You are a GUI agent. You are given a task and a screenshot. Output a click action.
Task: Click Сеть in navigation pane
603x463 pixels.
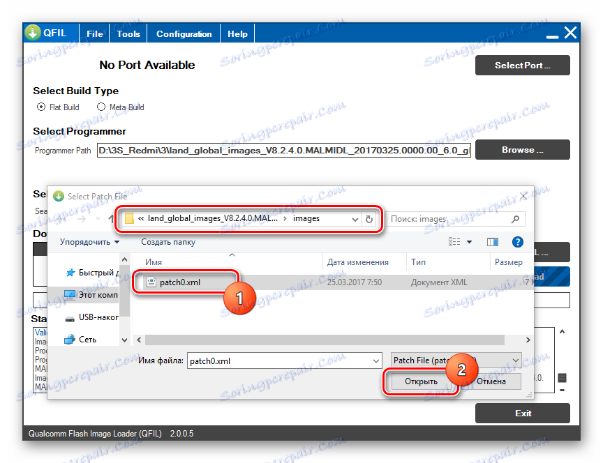point(88,340)
